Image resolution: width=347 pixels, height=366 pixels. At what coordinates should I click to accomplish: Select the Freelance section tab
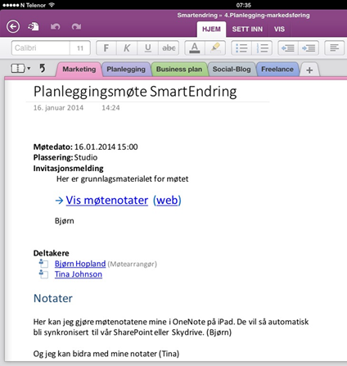tap(277, 70)
